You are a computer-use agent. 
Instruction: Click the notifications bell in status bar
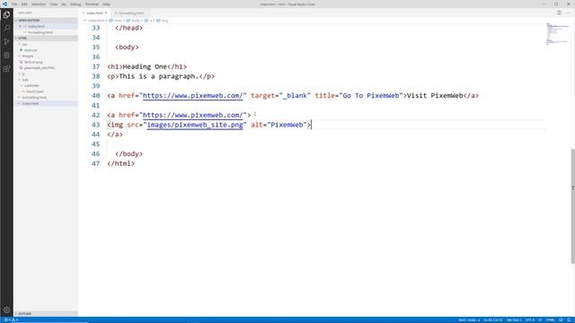pos(569,320)
